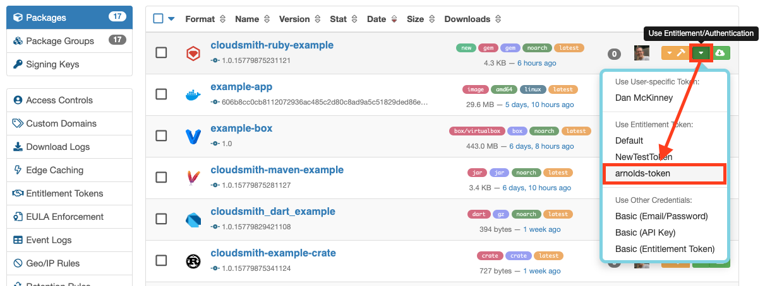Open the Package Groups sidebar item
The image size is (765, 286).
click(69, 41)
